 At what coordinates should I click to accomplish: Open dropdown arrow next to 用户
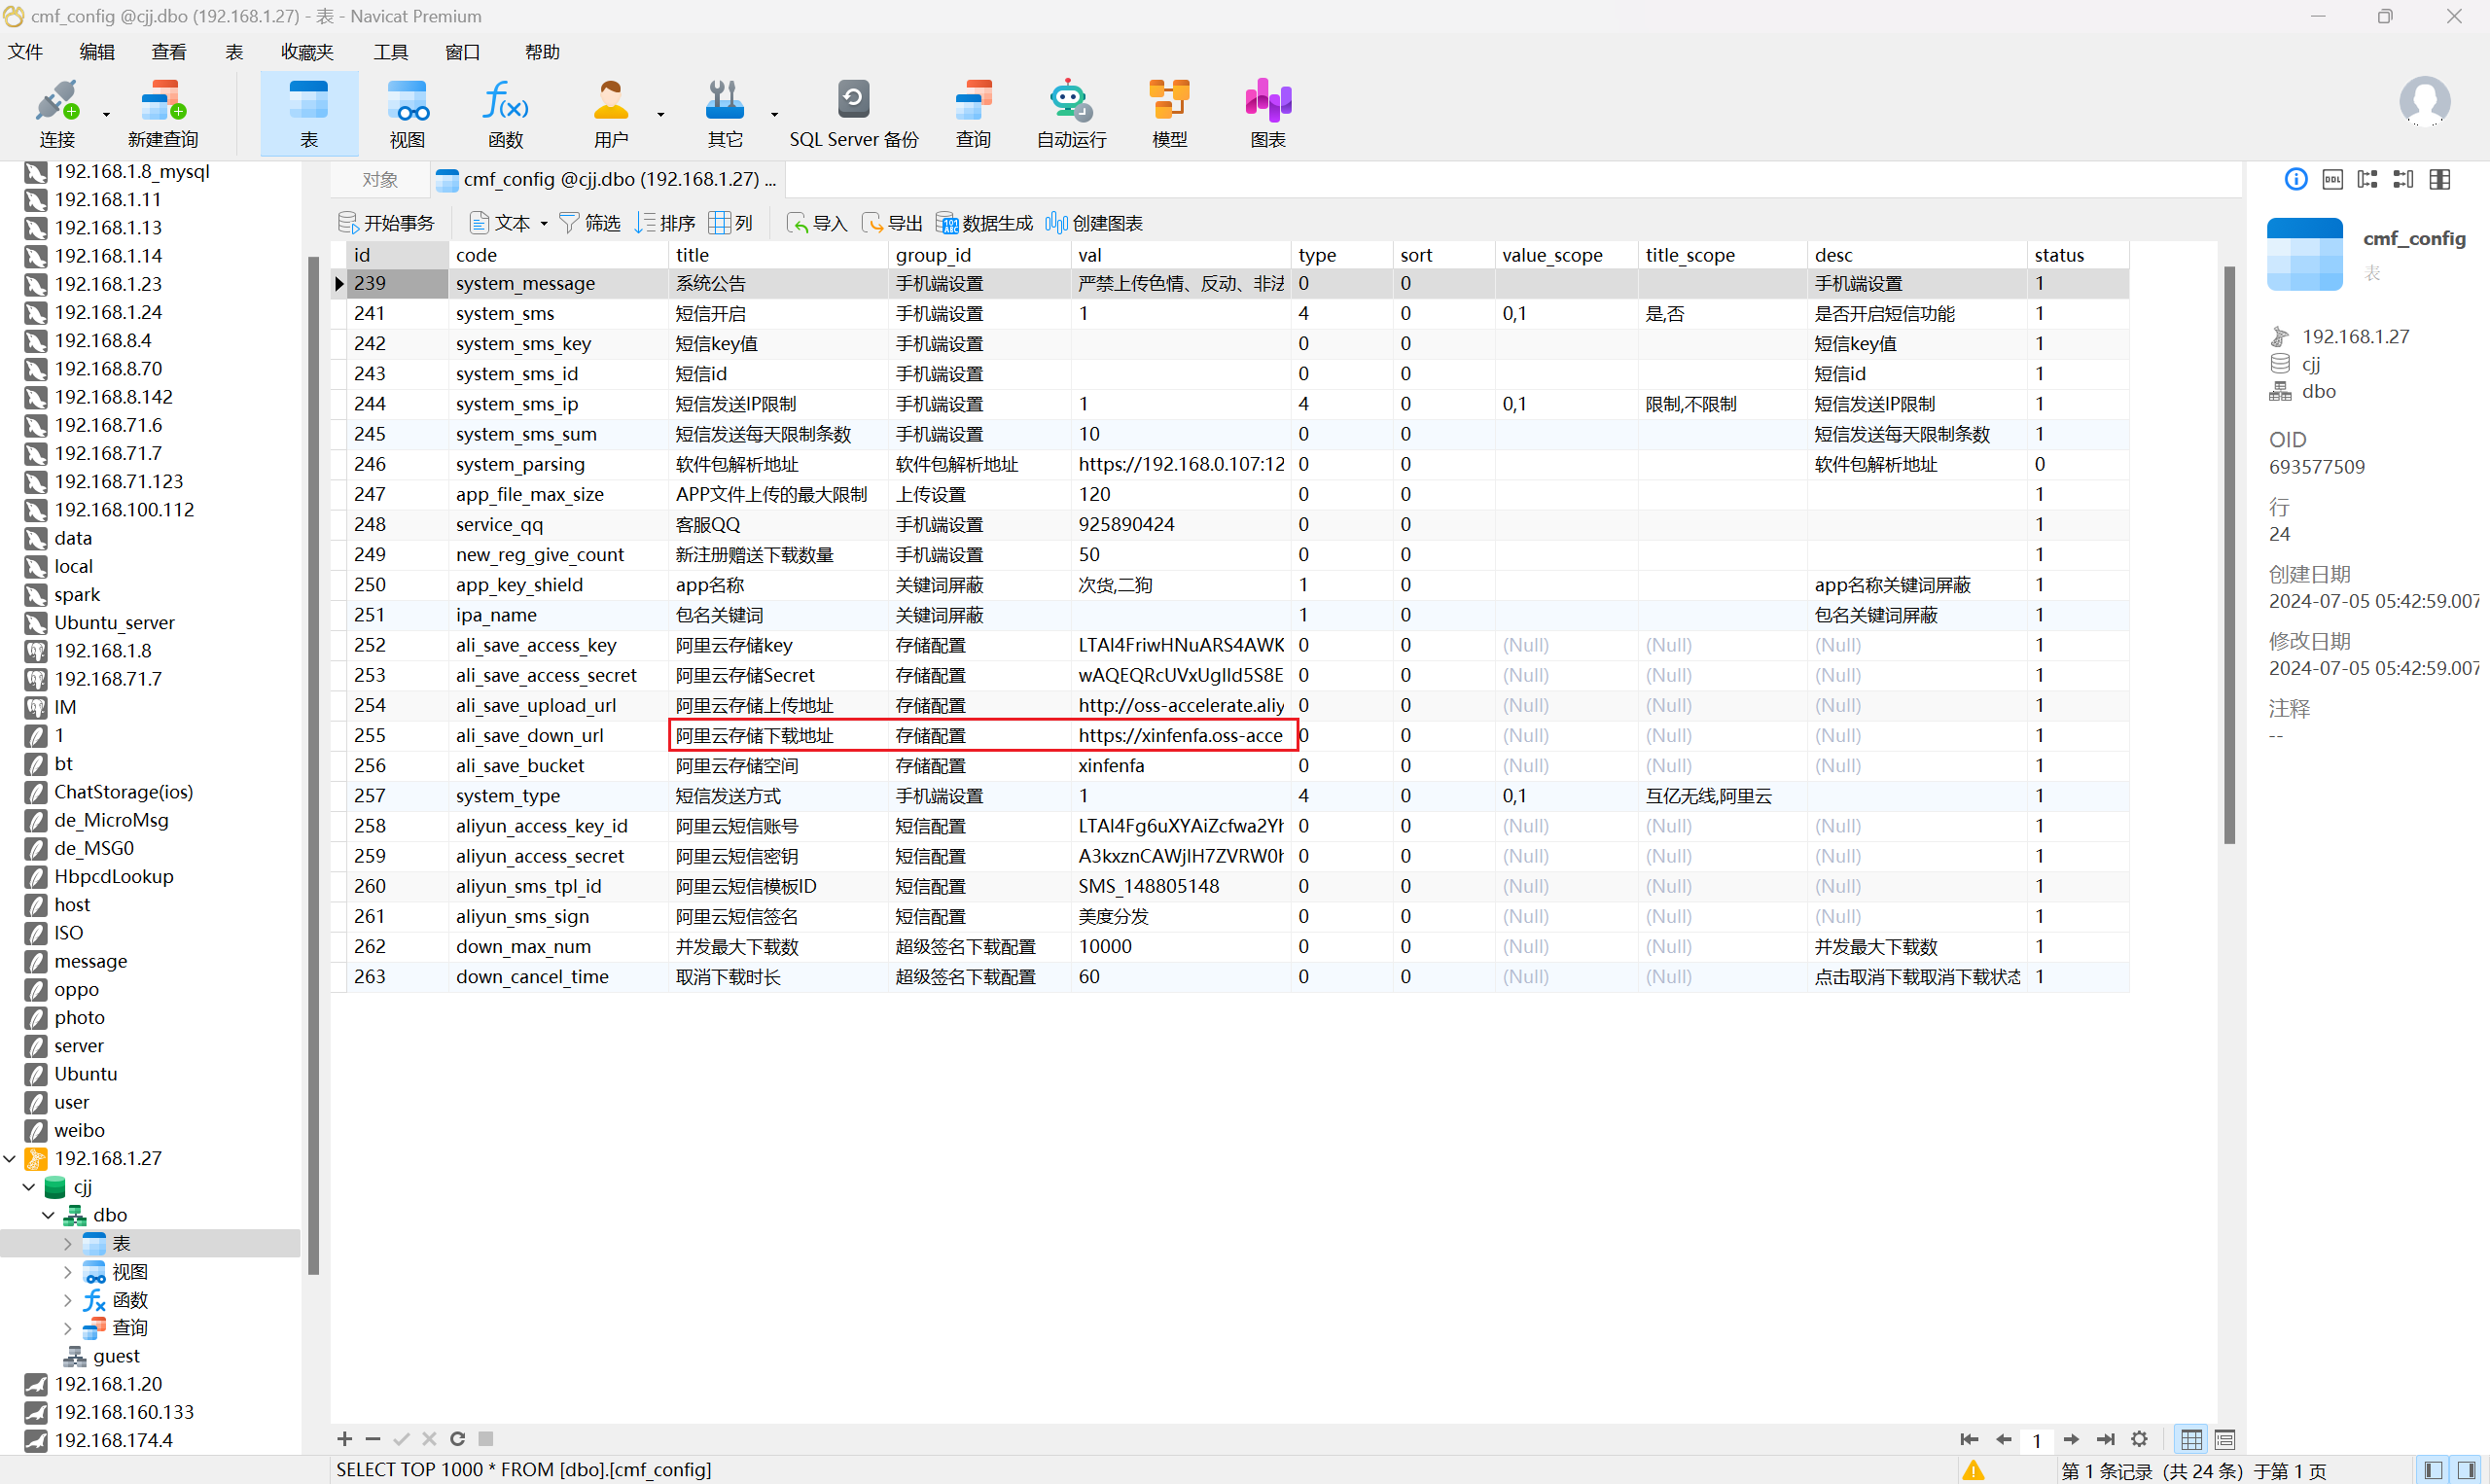[x=661, y=114]
